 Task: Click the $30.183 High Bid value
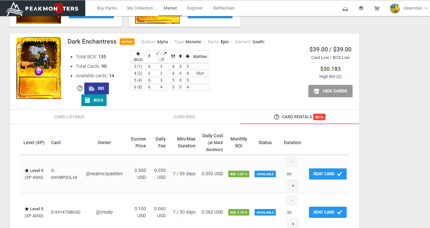coord(330,69)
